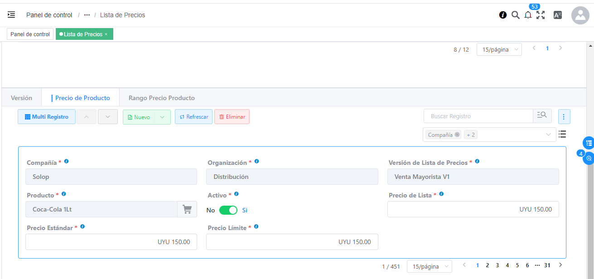Click the search magnifier in header
This screenshot has height=279, width=594.
pyautogui.click(x=515, y=15)
